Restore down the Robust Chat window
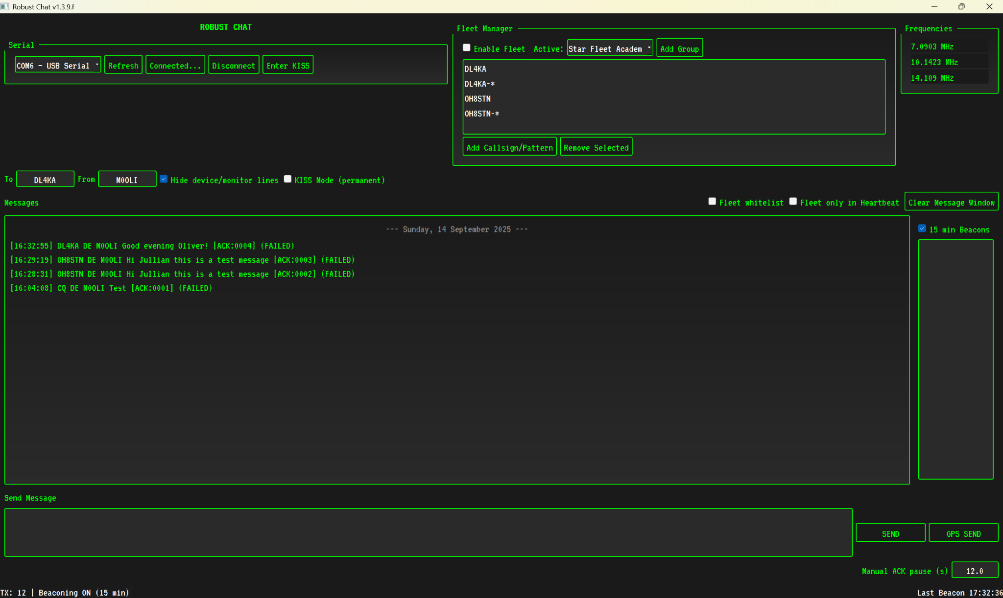The height and width of the screenshot is (598, 1003). 961,6
